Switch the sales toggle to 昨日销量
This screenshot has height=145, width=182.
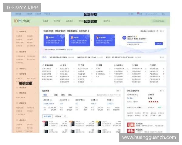click(48, 116)
